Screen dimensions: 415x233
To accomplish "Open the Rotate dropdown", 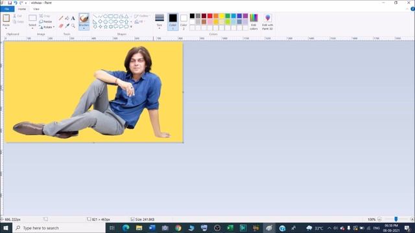I will (x=47, y=27).
